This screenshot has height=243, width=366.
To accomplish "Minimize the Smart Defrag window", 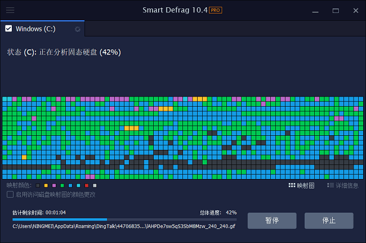I will point(315,11).
